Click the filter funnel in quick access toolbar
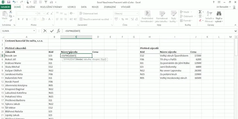The width and height of the screenshot is (238, 119). point(46,2)
